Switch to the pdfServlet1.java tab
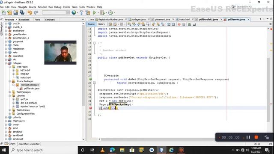Screen dimensions: 274x154 [x=208, y=19]
